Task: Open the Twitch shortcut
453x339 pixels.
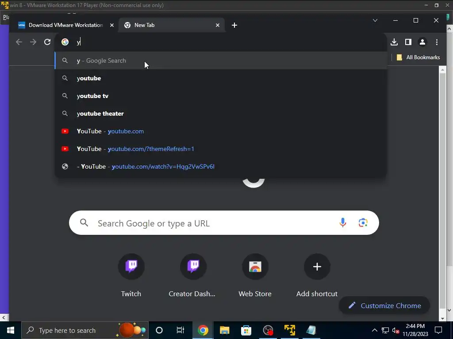Action: tap(131, 275)
